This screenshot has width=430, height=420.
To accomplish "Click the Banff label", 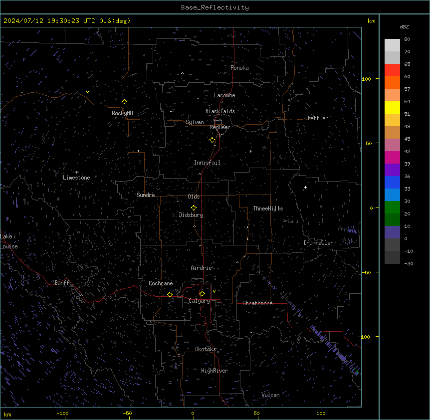I will pyautogui.click(x=62, y=283).
